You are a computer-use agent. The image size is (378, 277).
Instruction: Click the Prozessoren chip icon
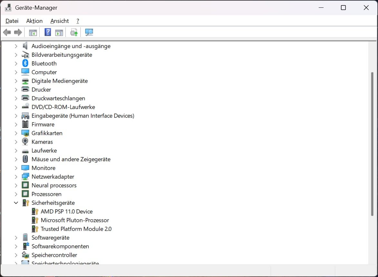[25, 194]
